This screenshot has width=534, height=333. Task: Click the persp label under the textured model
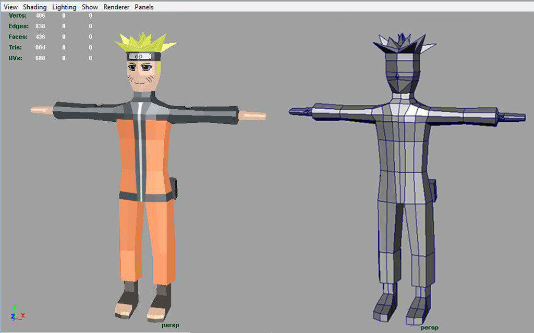pyautogui.click(x=171, y=326)
